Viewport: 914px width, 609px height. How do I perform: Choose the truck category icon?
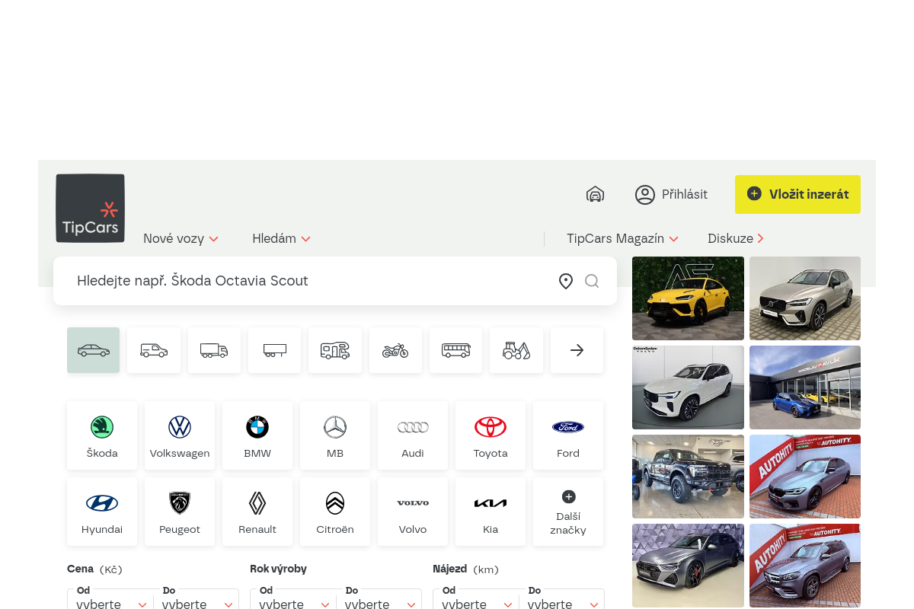pyautogui.click(x=214, y=349)
